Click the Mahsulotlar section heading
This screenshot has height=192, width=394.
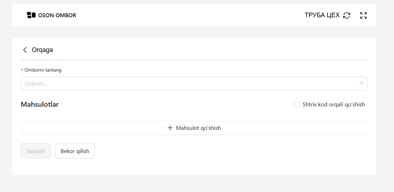click(x=40, y=104)
